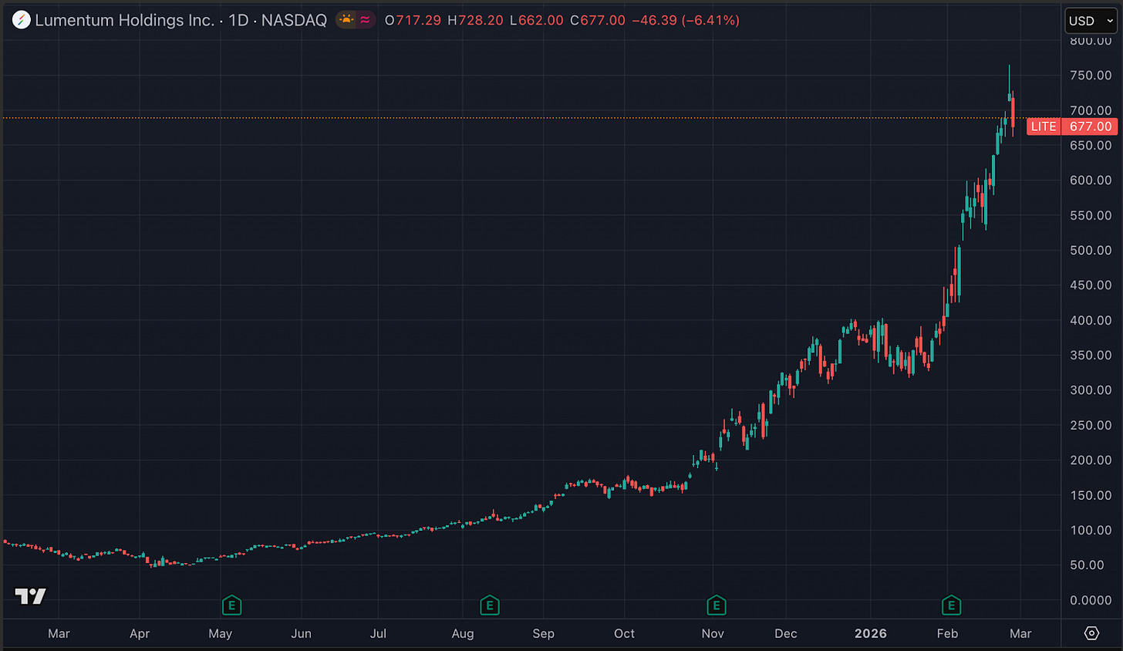Click the close value C677.00
The height and width of the screenshot is (651, 1123).
598,20
